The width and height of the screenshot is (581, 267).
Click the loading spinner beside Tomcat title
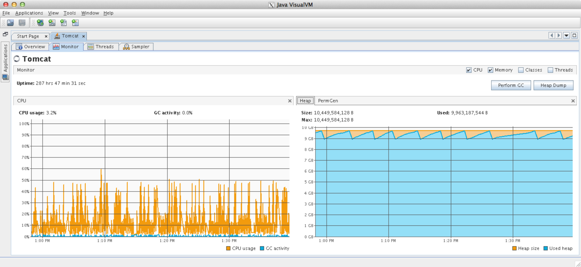[17, 59]
